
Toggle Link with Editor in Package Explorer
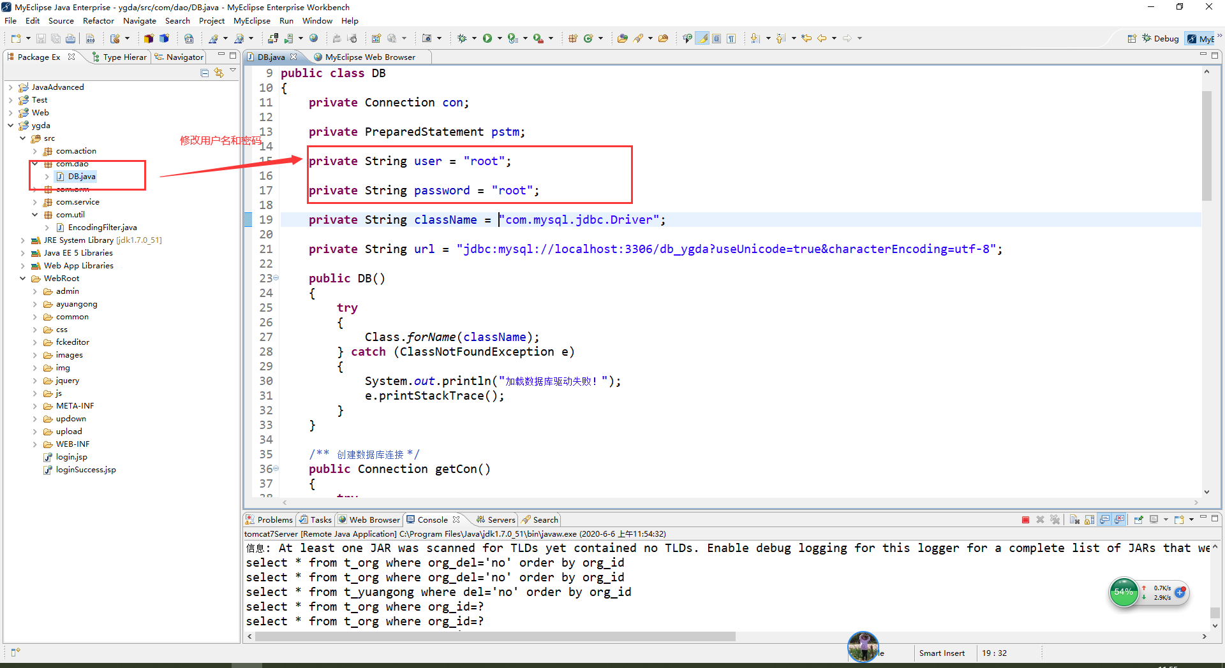[x=219, y=73]
